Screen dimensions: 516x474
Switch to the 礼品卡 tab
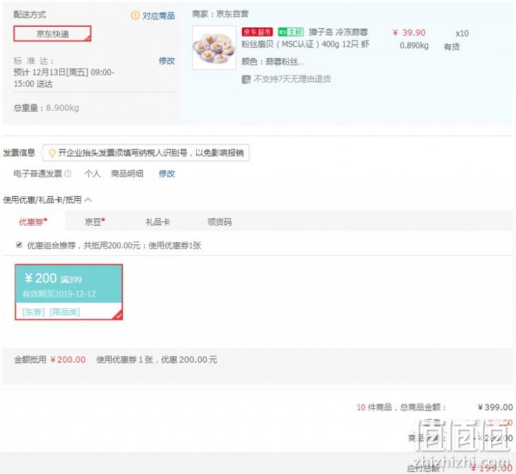coord(158,222)
